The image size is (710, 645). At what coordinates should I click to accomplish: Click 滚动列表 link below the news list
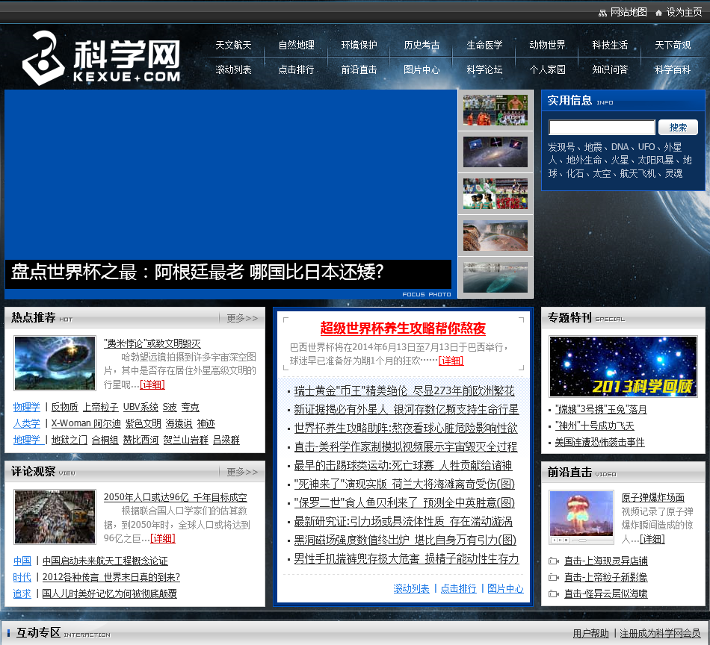[x=411, y=588]
